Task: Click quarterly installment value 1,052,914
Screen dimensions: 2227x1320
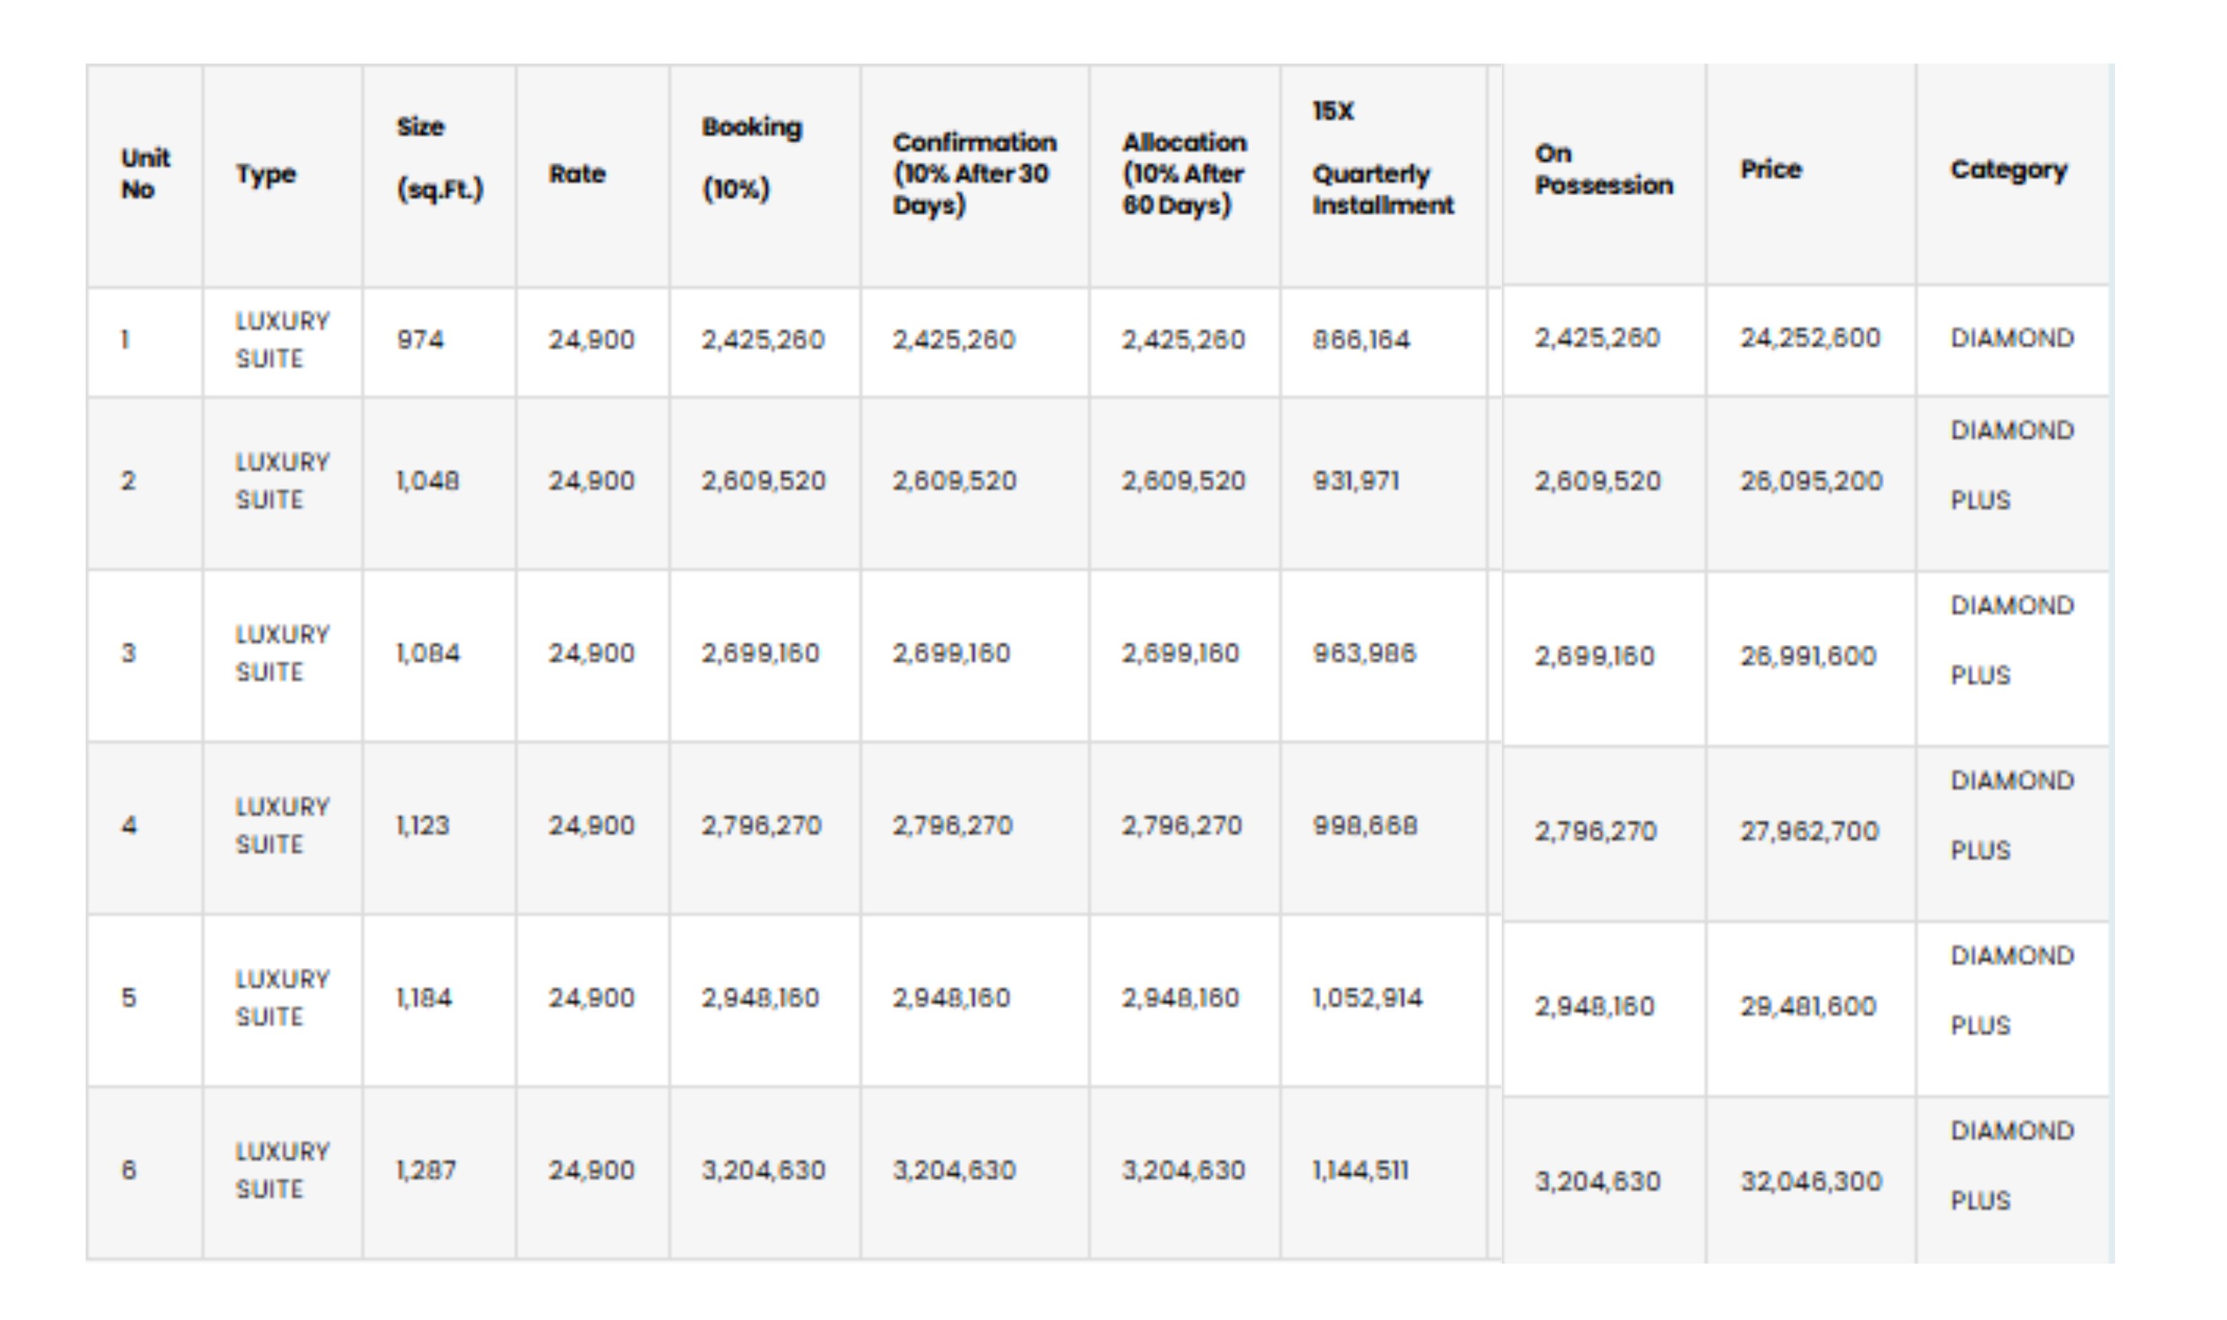Action: click(1367, 998)
